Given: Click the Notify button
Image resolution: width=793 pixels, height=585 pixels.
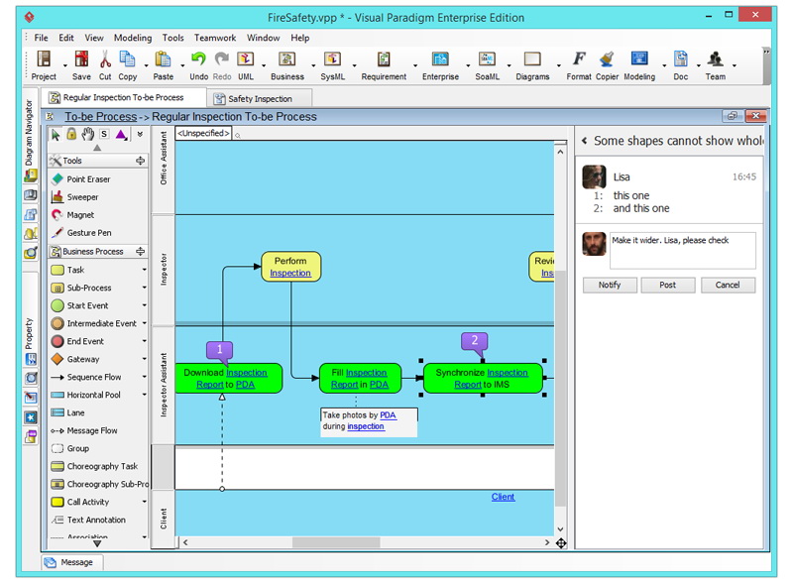Looking at the screenshot, I should [610, 285].
